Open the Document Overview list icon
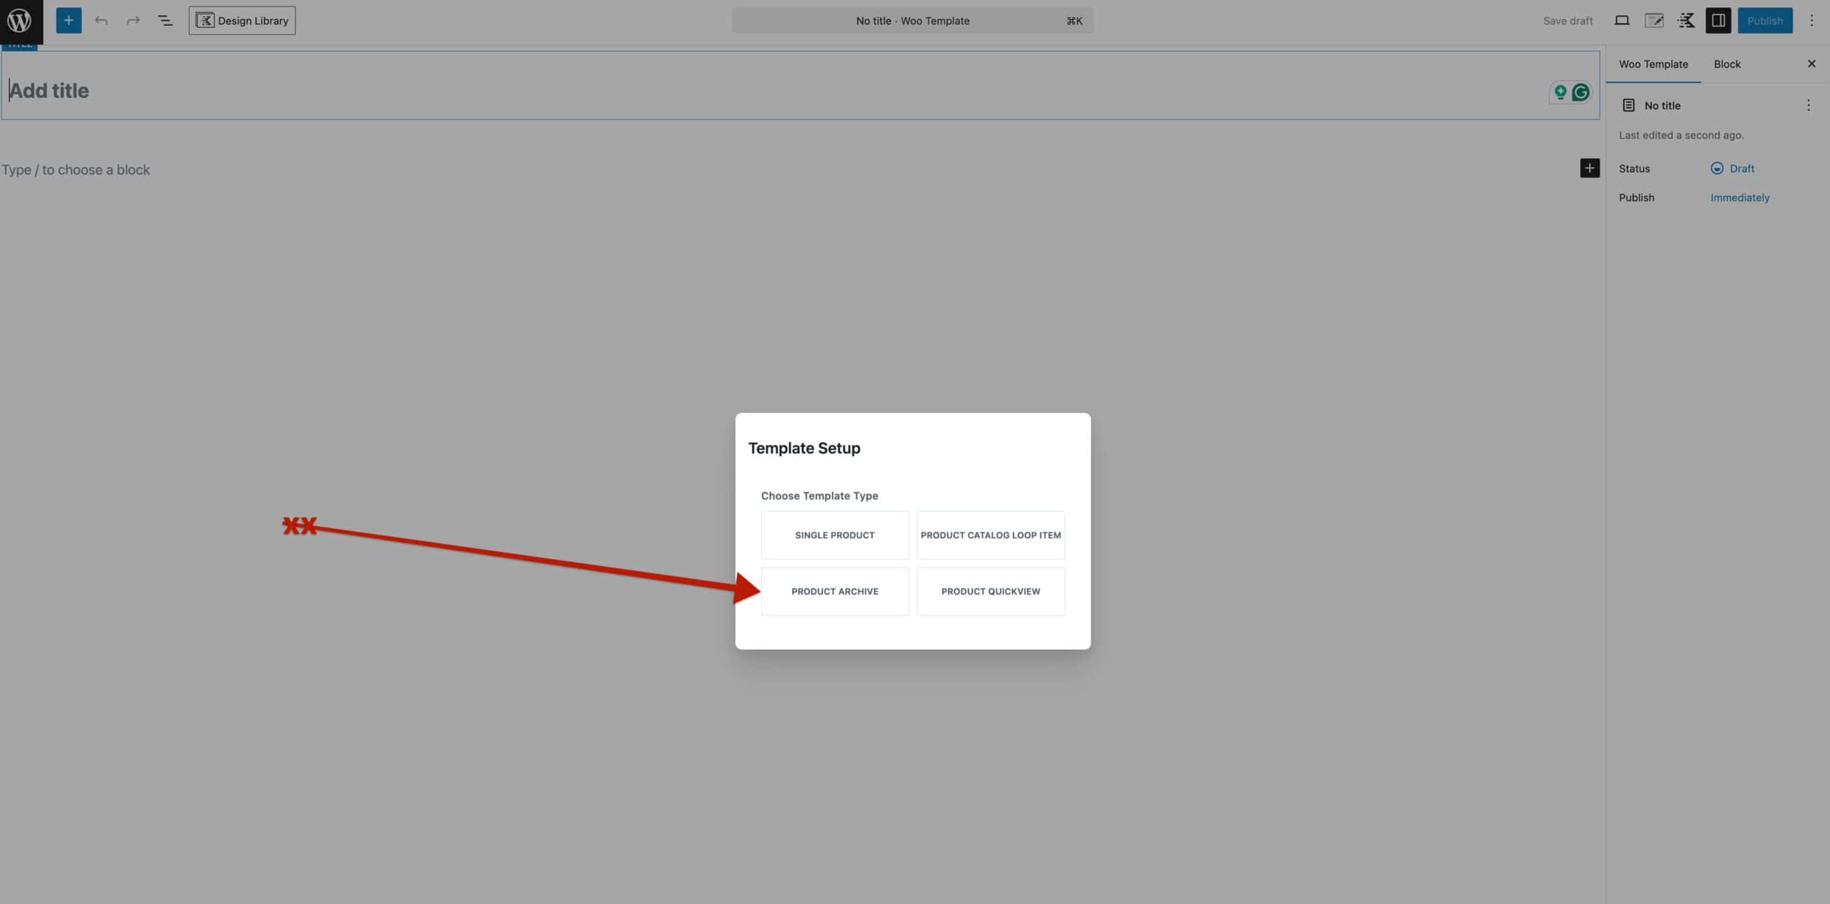The width and height of the screenshot is (1830, 904). 165,21
